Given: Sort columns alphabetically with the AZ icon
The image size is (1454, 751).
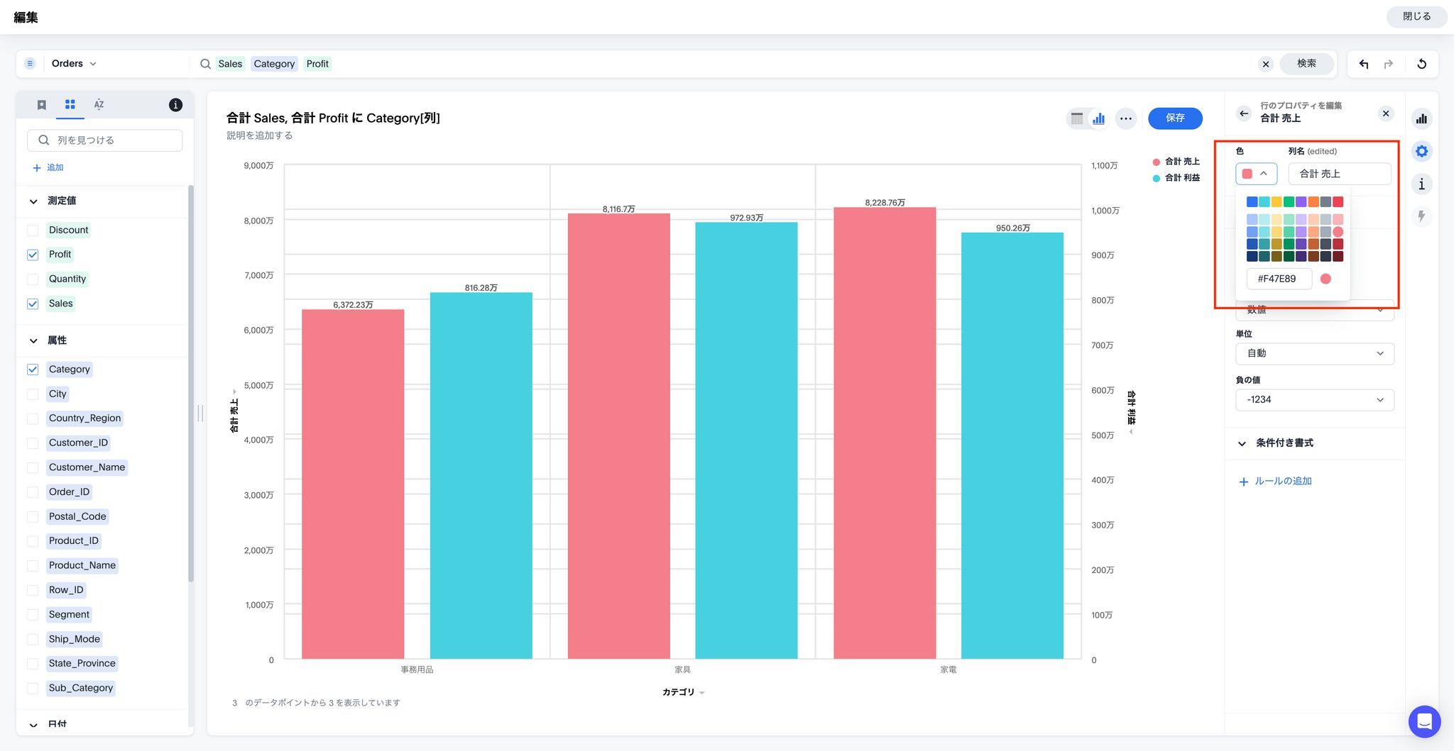Looking at the screenshot, I should click(99, 104).
